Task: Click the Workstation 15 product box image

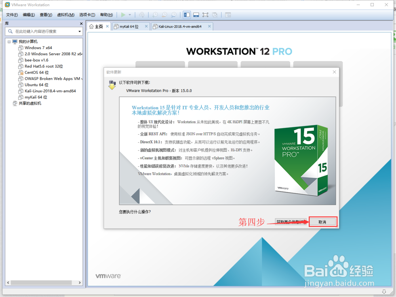Action: click(301, 160)
